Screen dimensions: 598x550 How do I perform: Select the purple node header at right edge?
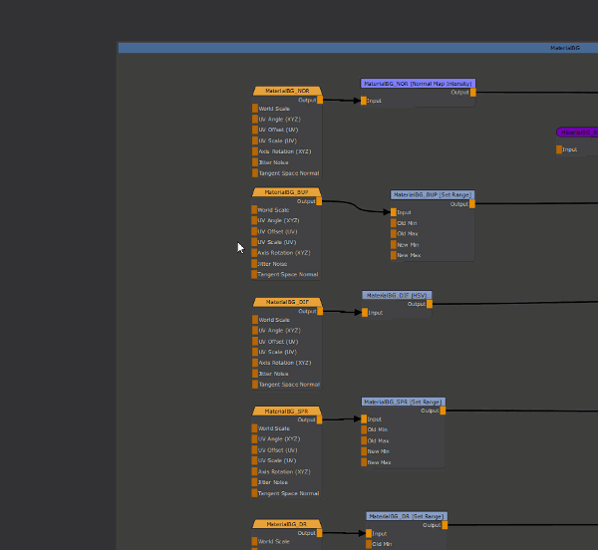point(578,132)
